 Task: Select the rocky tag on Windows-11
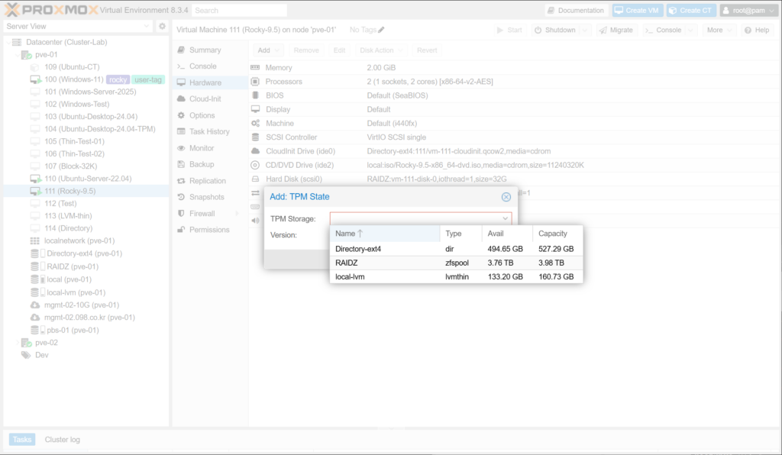117,79
